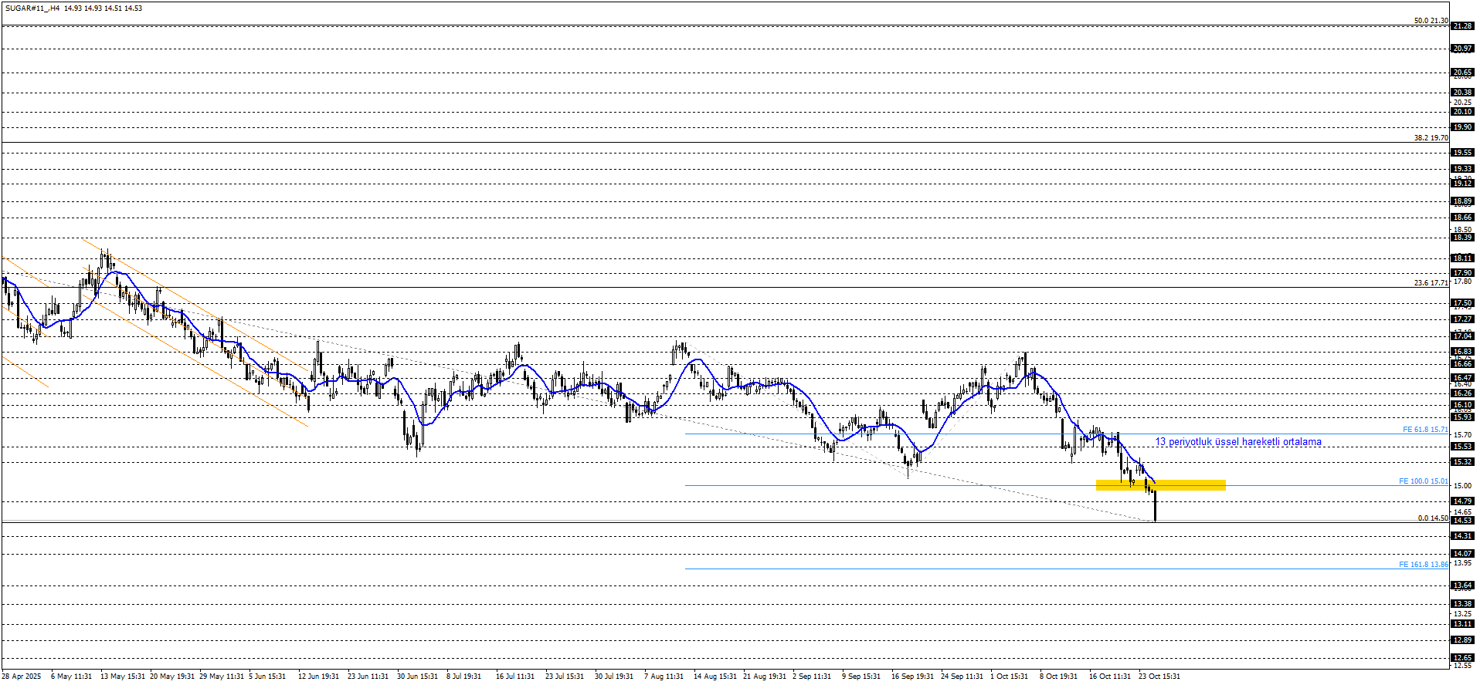Select the '13 periyotluk üssel hareketli ortalama' text
This screenshot has height=685, width=1480.
click(1237, 442)
